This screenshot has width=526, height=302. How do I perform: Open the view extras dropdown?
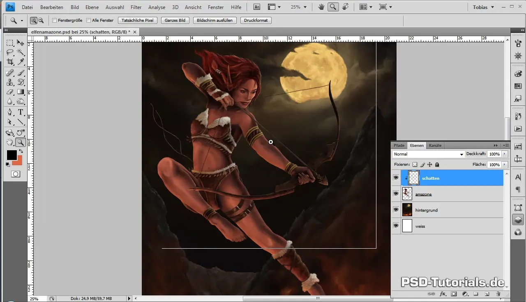[274, 7]
